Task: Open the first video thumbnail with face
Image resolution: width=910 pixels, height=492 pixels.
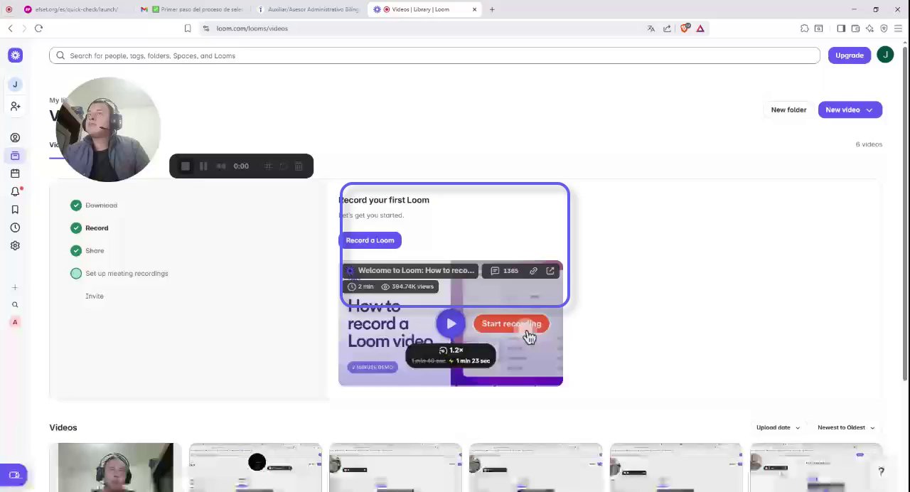Action: (115, 467)
